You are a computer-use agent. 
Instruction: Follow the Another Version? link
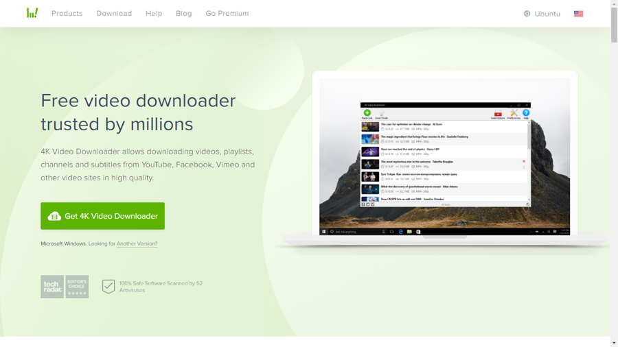tap(137, 243)
